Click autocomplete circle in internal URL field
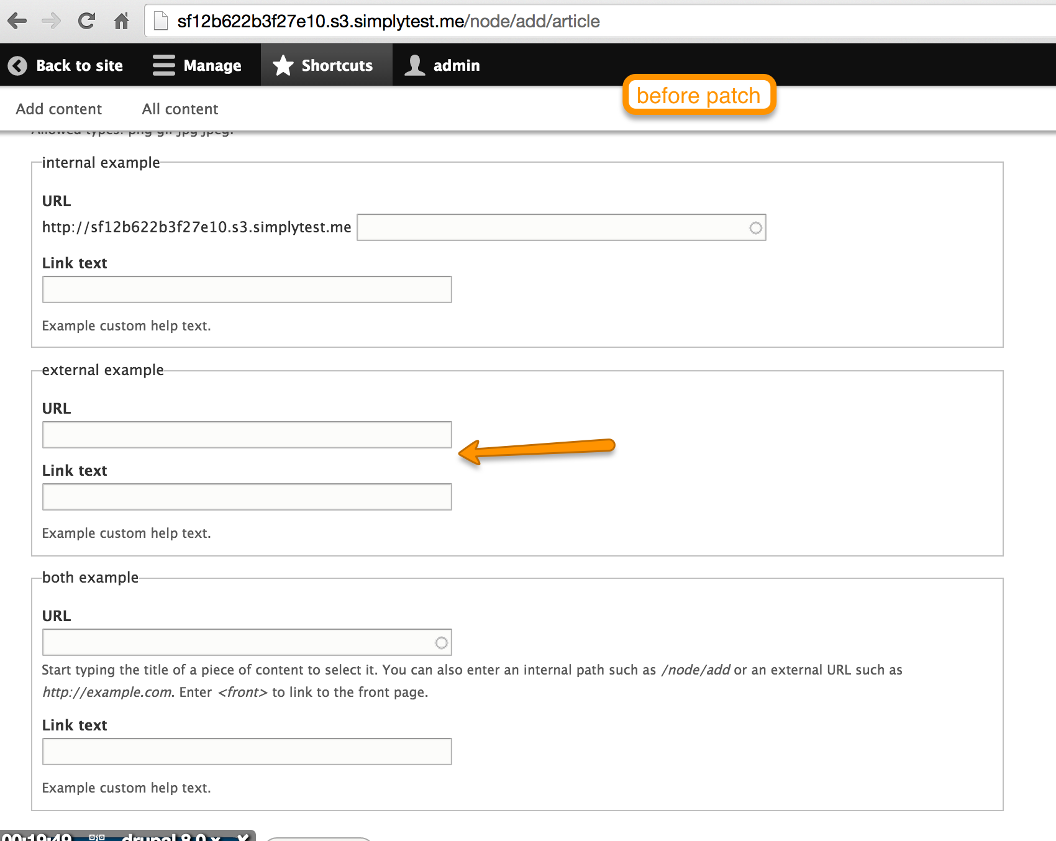 coord(755,228)
